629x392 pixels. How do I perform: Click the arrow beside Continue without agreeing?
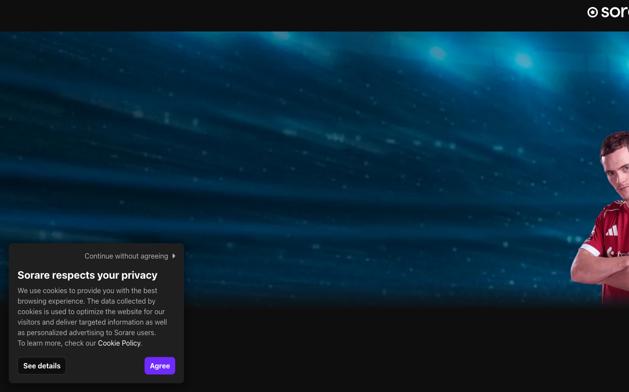174,256
